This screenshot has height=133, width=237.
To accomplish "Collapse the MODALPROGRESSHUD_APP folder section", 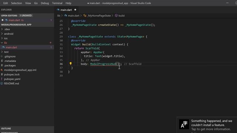I will pos(16,25).
